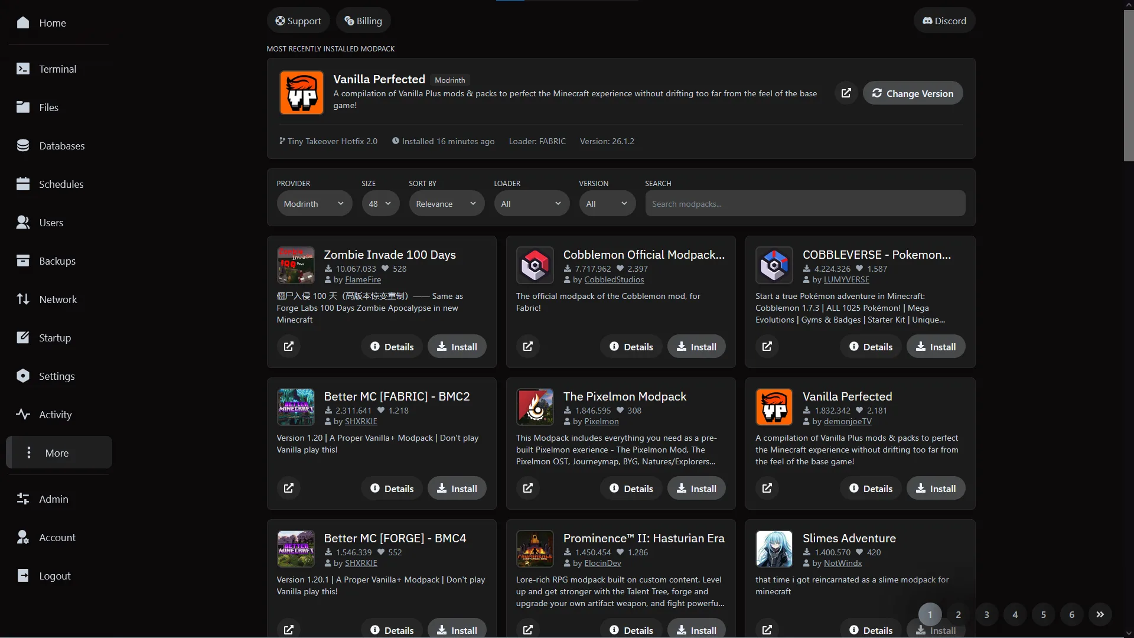Open author link NotWindx

click(x=843, y=563)
